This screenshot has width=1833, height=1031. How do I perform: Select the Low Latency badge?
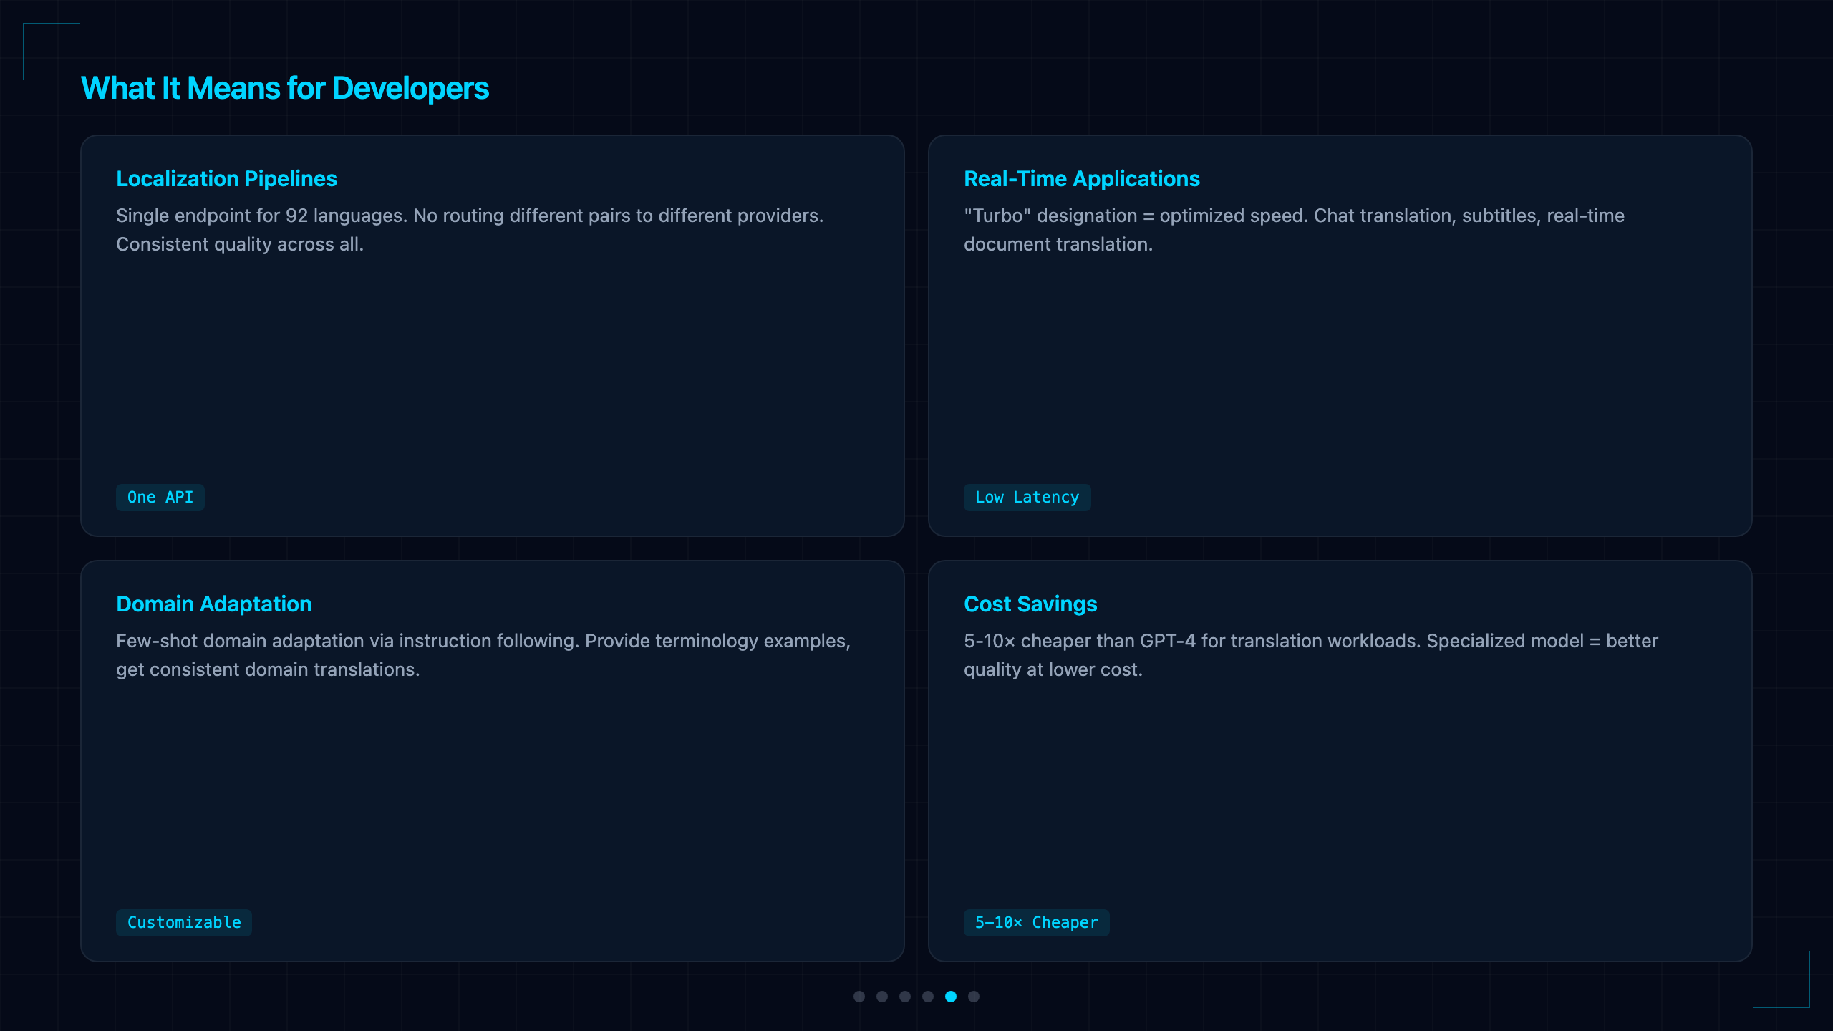1027,497
